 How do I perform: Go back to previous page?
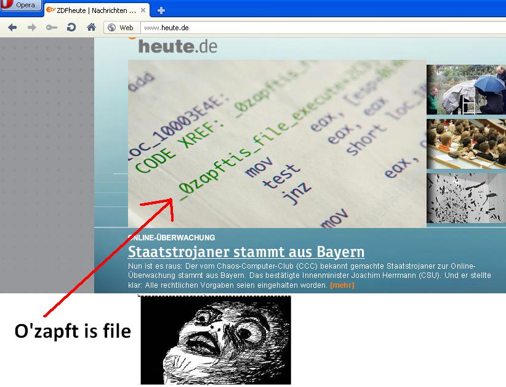pyautogui.click(x=12, y=27)
